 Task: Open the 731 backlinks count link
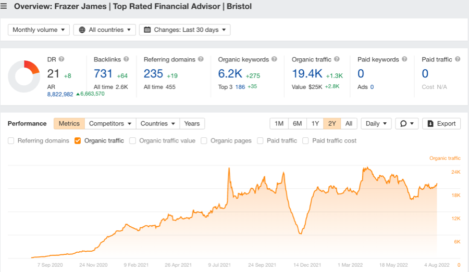point(103,74)
